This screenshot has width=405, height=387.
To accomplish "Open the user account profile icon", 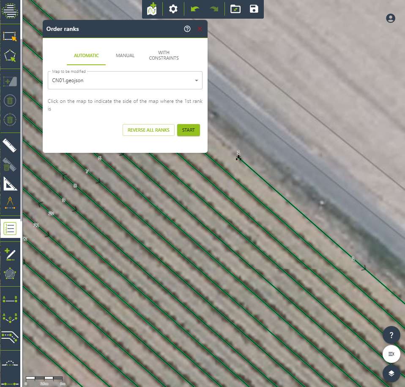I will (391, 18).
